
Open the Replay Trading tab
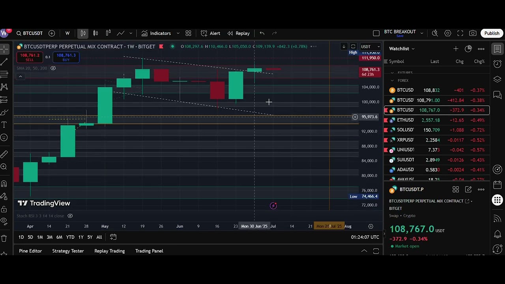(109, 251)
